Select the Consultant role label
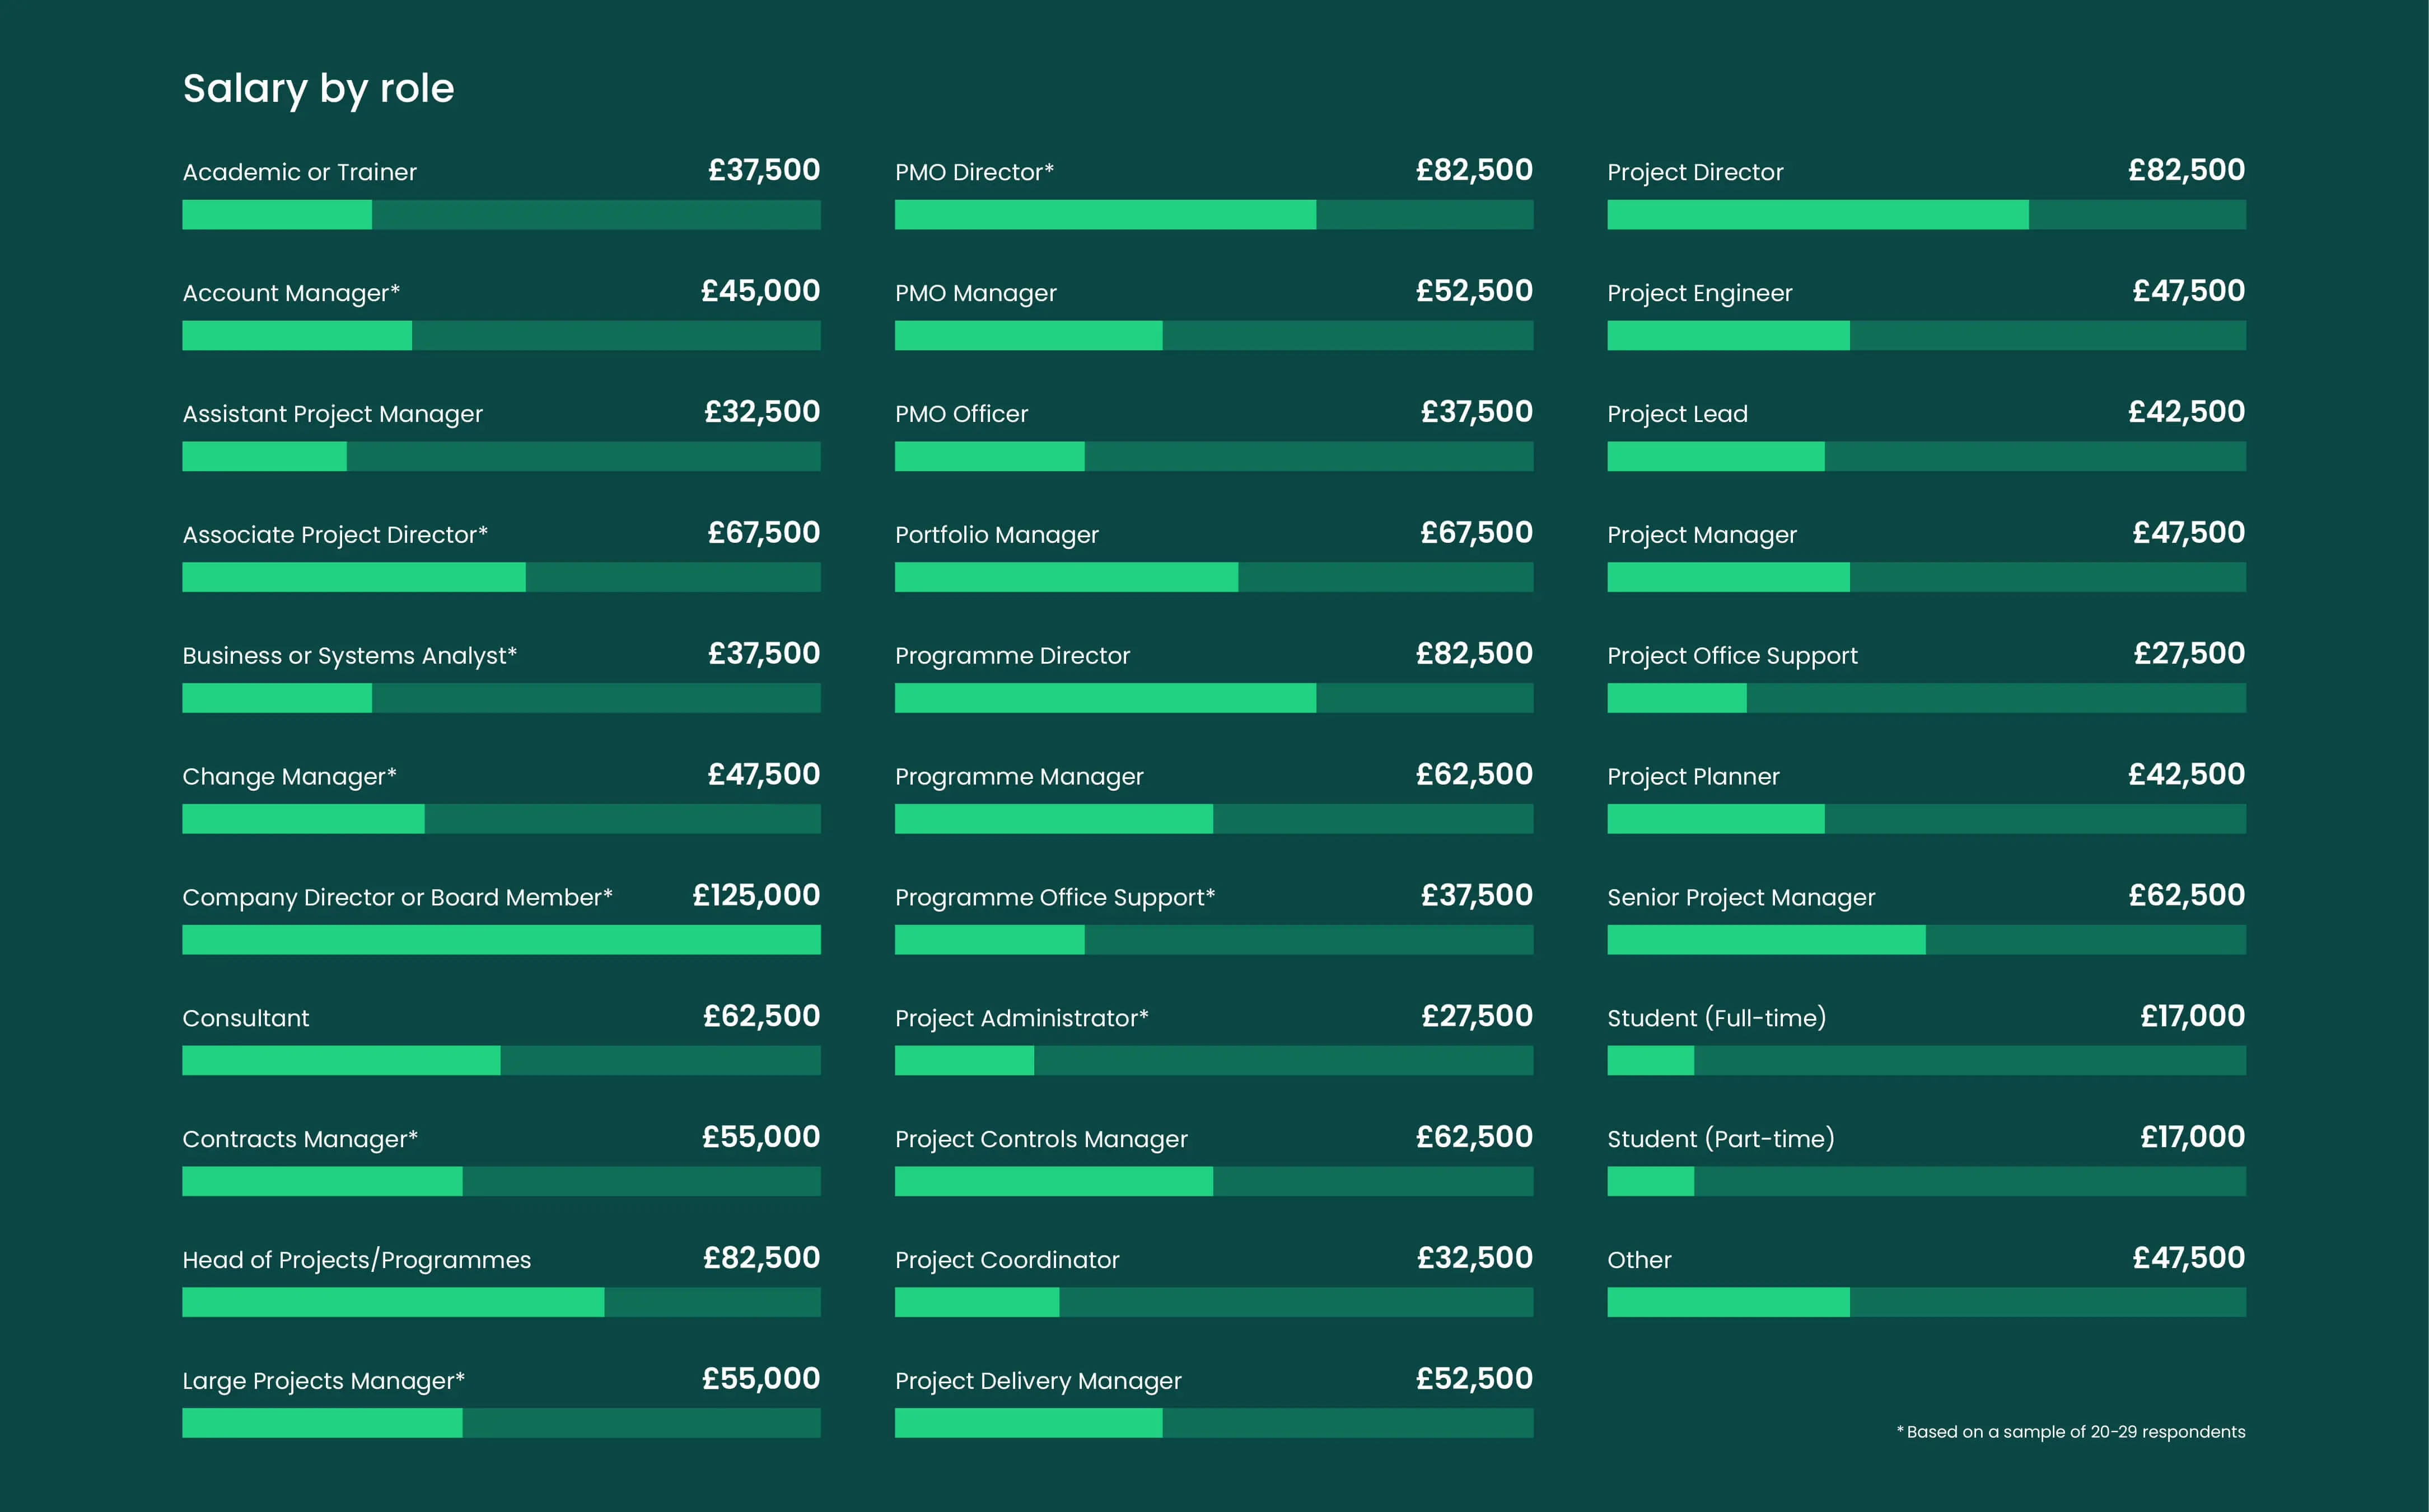This screenshot has height=1512, width=2429. coord(245,1018)
